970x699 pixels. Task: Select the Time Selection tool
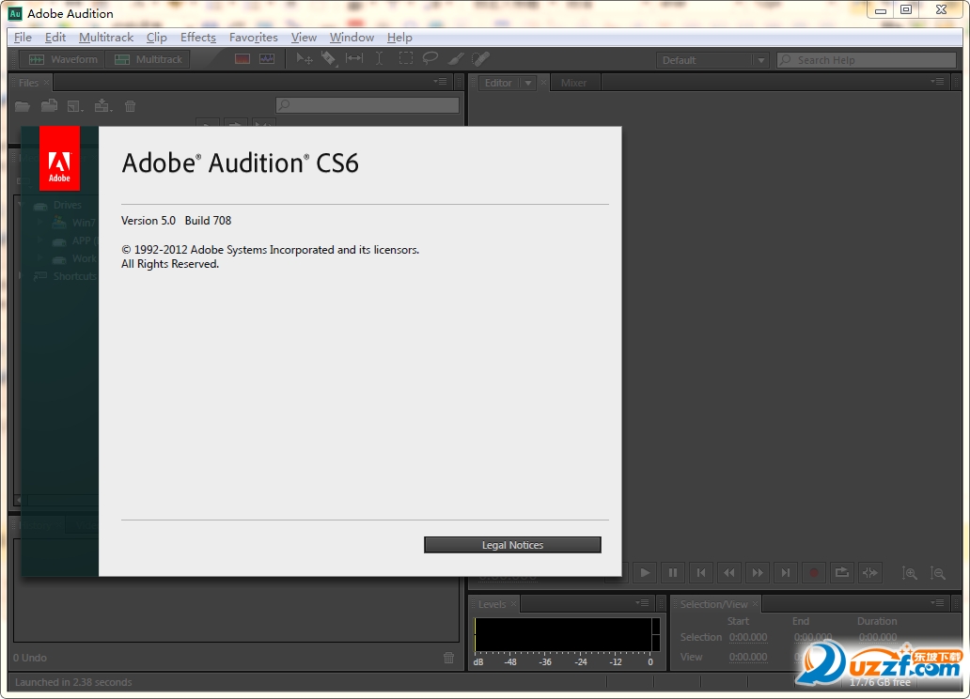[x=379, y=59]
